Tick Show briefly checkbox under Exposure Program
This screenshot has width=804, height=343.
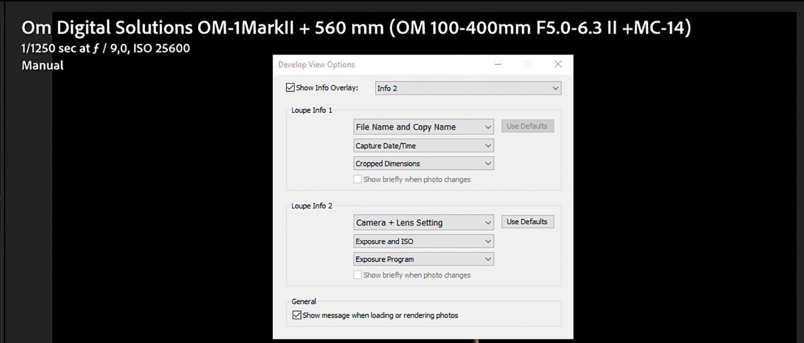pyautogui.click(x=358, y=275)
